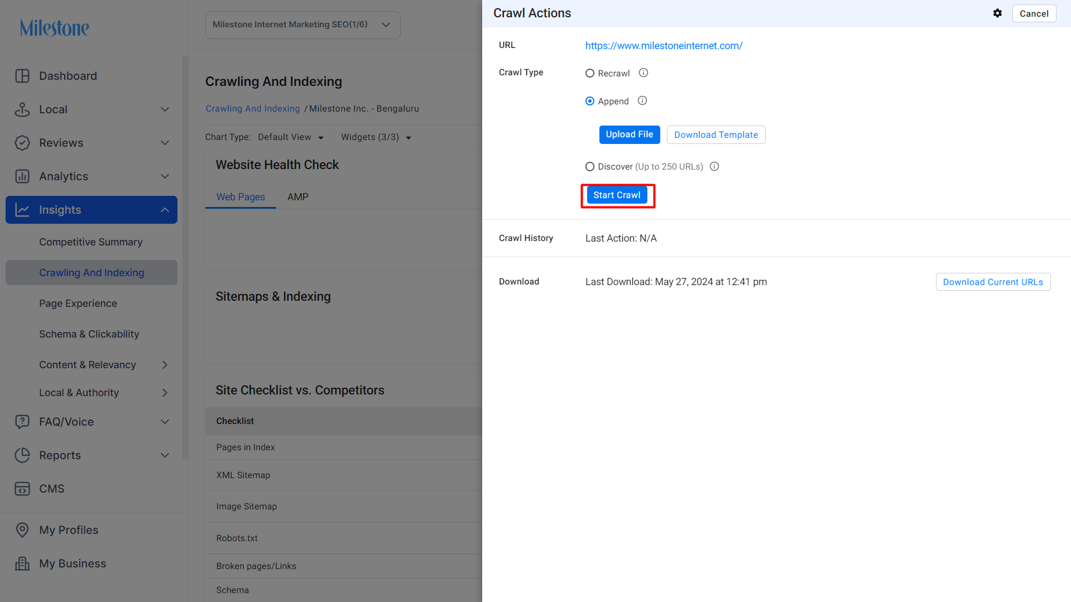1071x602 pixels.
Task: Click the Schema checklist row
Action: click(344, 590)
